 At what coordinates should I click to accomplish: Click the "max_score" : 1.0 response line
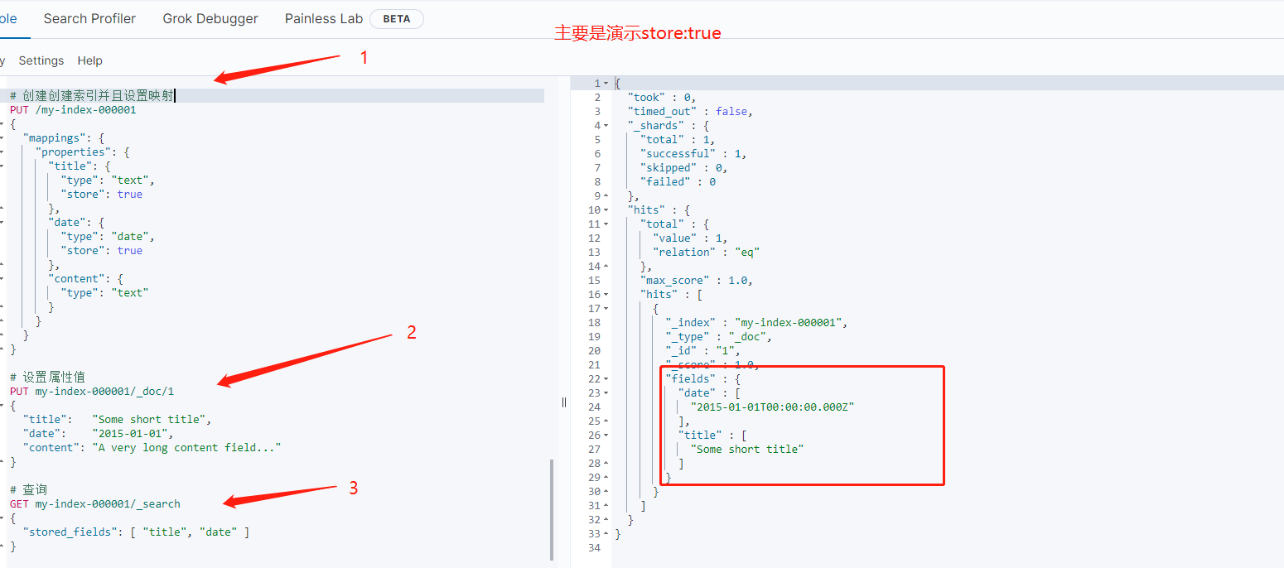[x=697, y=281]
